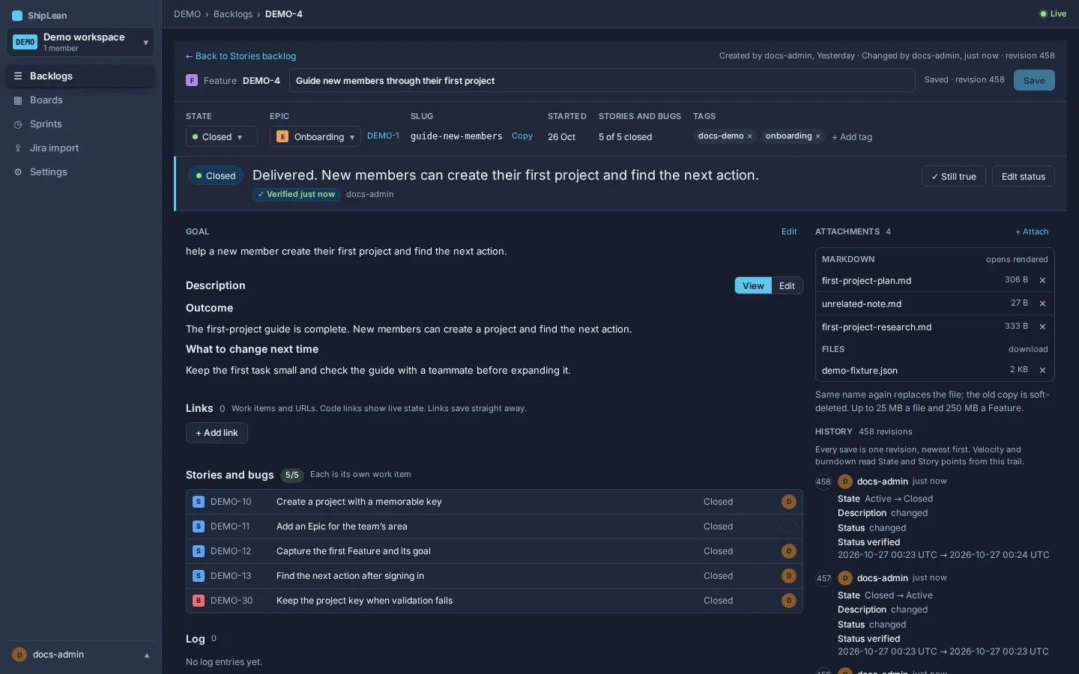The width and height of the screenshot is (1079, 674).
Task: Copy the slug guide-new-members
Action: coord(522,136)
